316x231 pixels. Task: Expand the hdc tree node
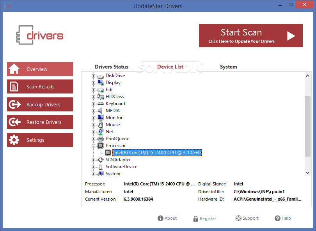tap(93, 90)
